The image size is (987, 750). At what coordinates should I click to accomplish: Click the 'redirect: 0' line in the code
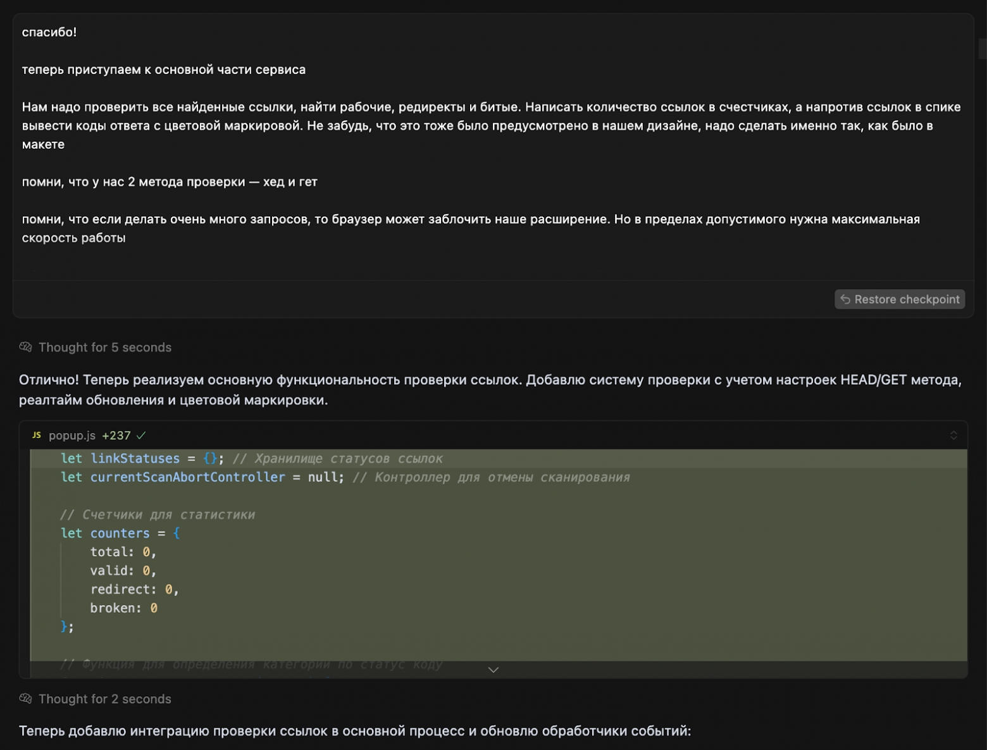pyautogui.click(x=134, y=589)
